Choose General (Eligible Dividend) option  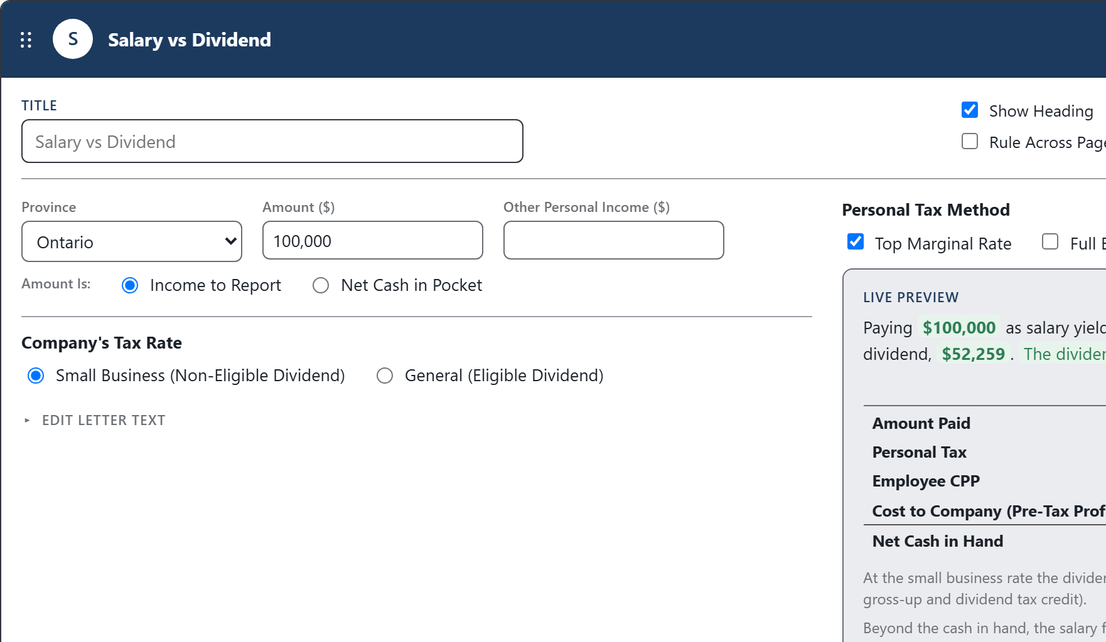click(x=385, y=376)
